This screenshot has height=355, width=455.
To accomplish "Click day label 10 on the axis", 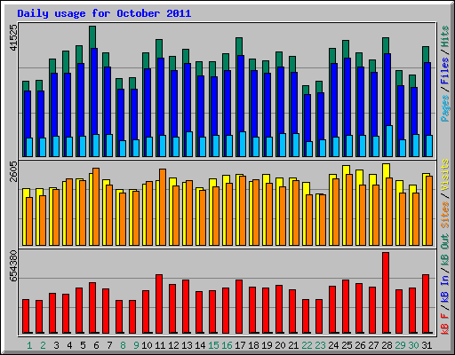I will 147,345.
